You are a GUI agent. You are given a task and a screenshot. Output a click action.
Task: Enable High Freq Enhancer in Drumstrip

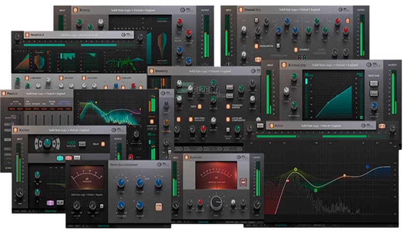click(190, 119)
